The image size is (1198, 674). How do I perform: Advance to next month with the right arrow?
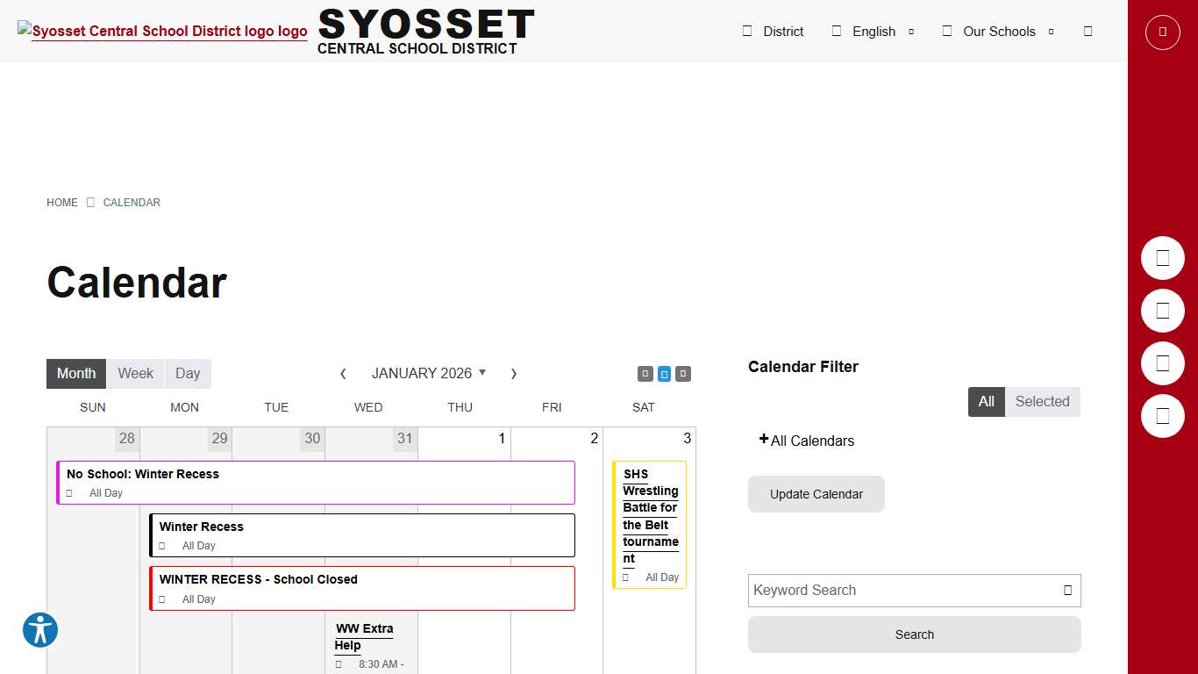[514, 373]
